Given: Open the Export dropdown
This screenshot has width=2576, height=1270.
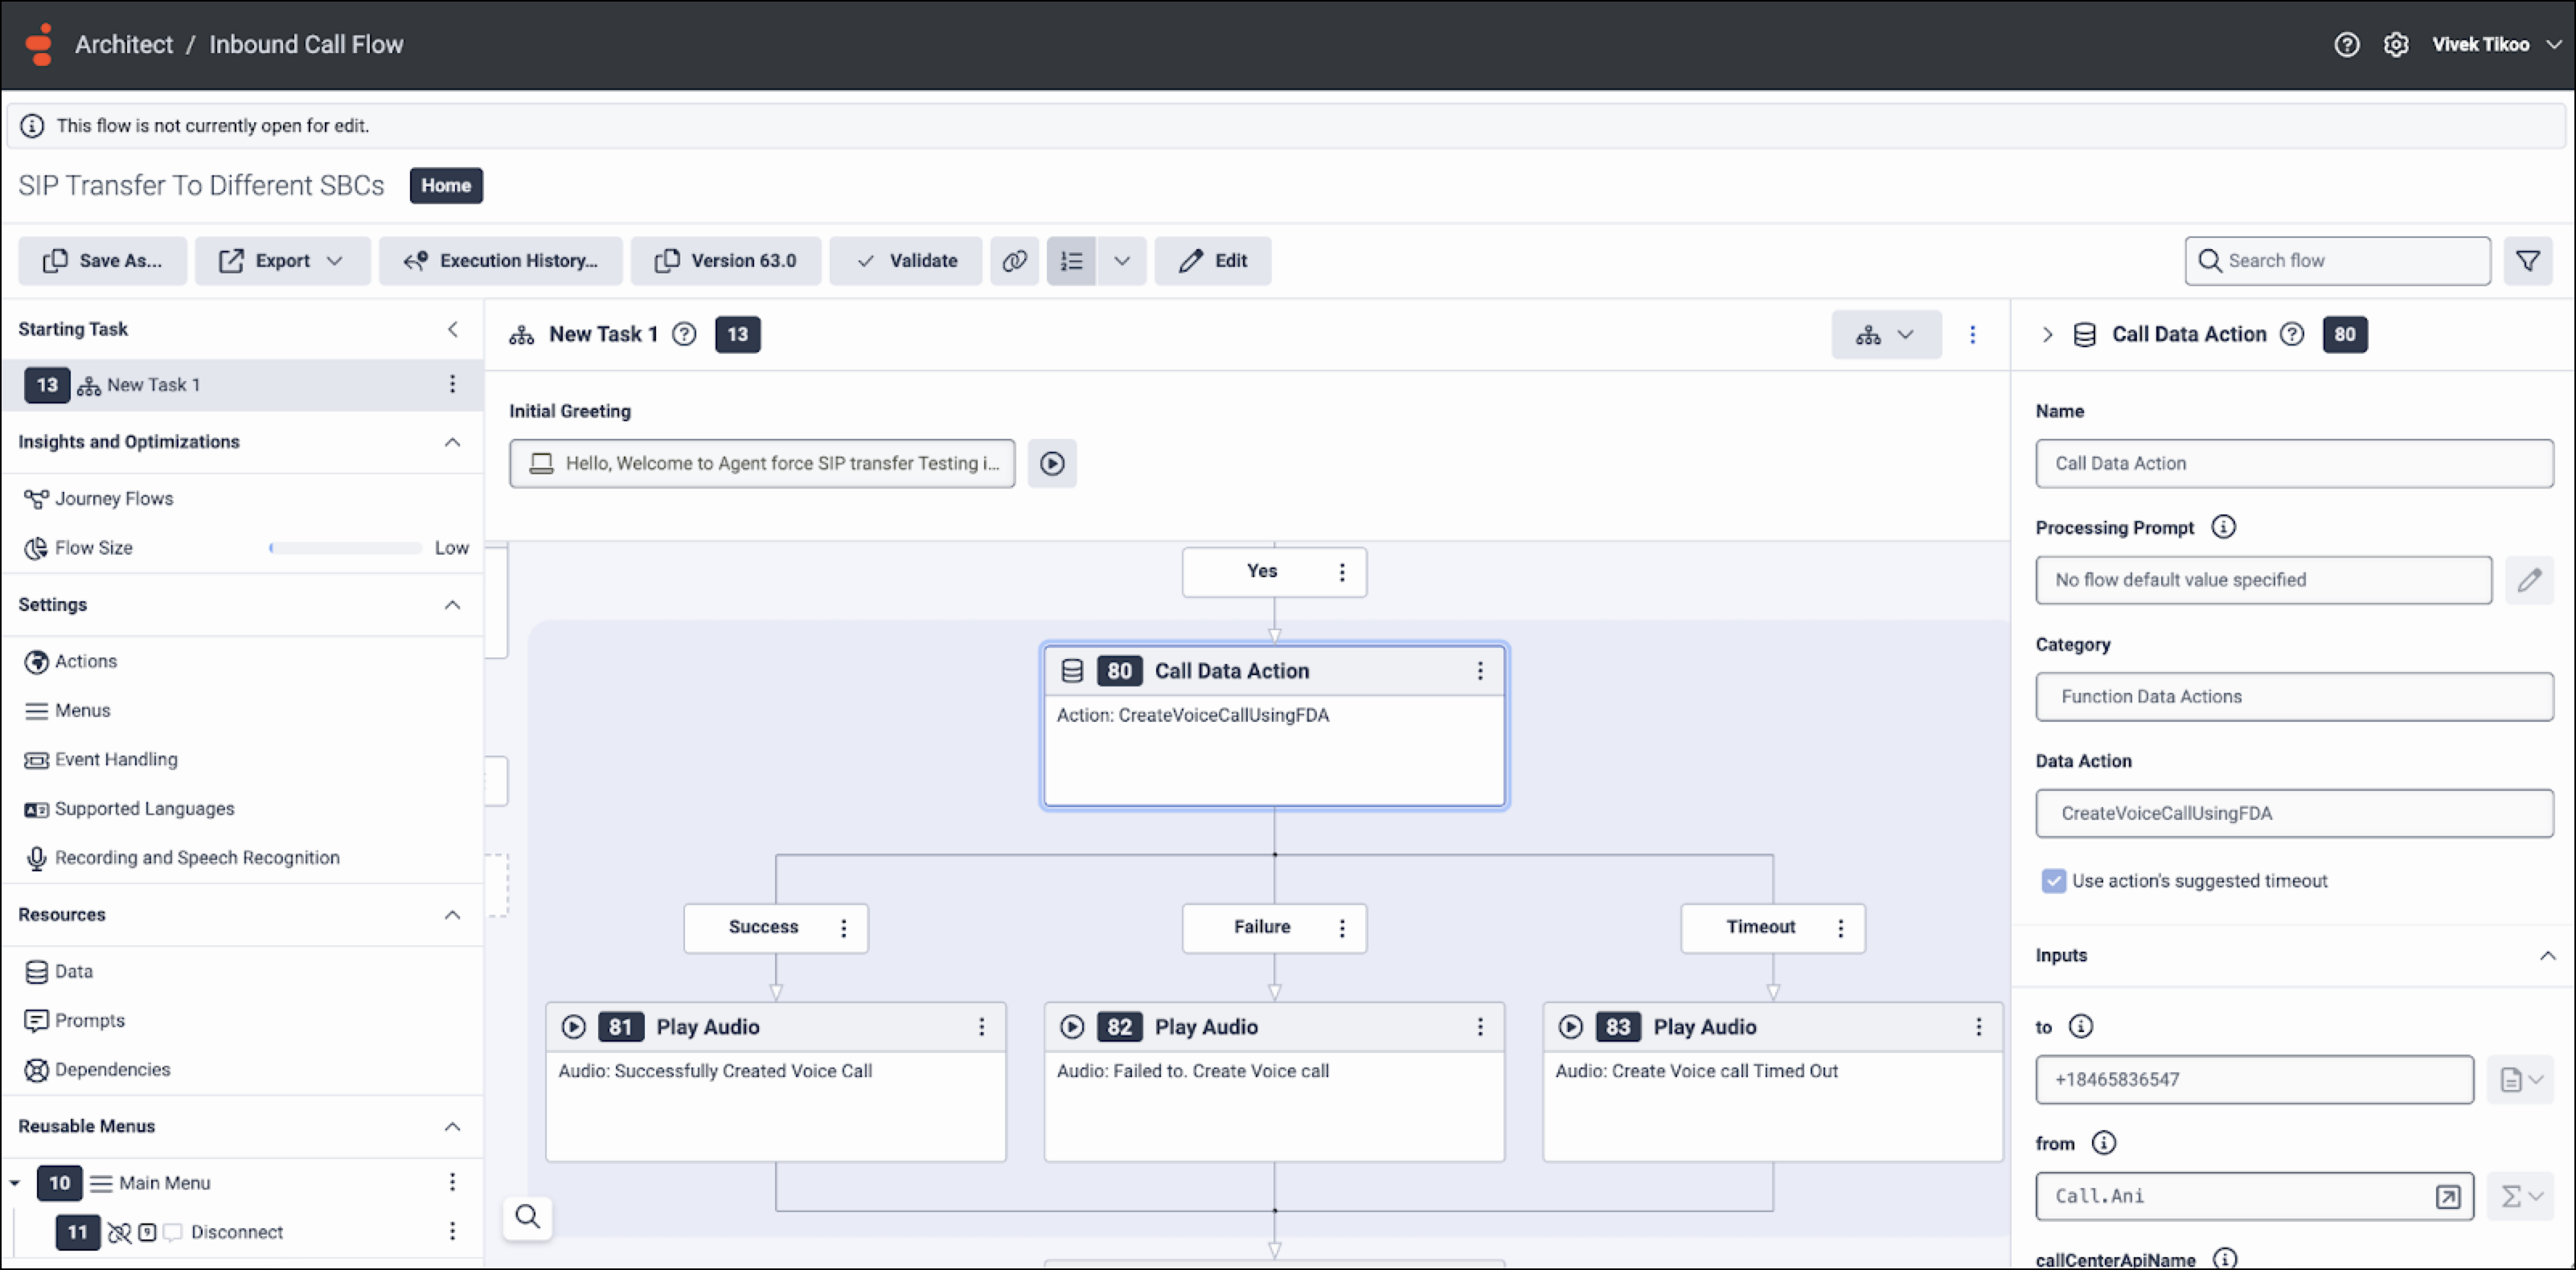Looking at the screenshot, I should point(283,261).
